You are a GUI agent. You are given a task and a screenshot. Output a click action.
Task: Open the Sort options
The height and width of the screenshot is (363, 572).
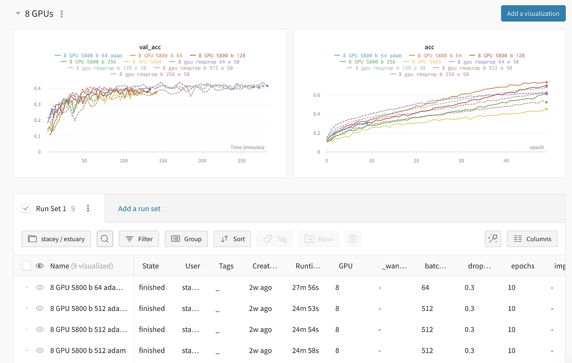(232, 239)
